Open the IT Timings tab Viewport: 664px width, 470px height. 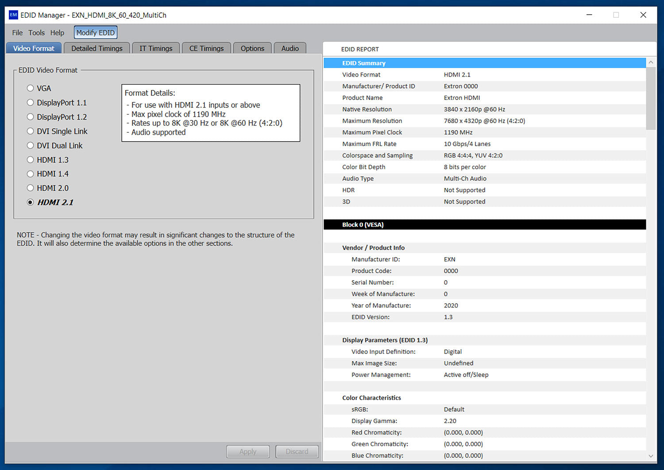click(156, 48)
